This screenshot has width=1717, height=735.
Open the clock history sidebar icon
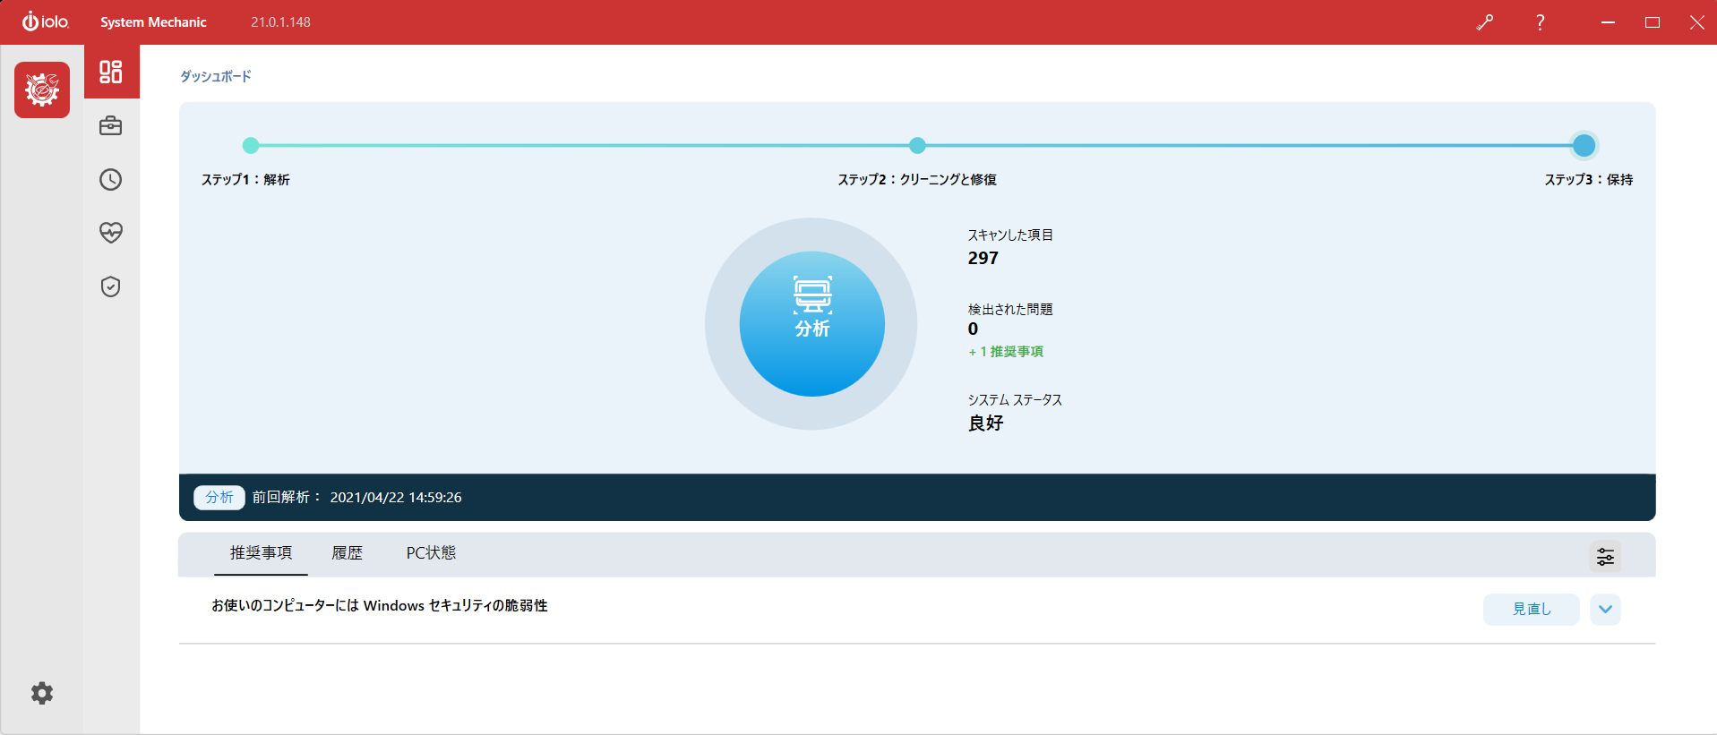tap(111, 180)
